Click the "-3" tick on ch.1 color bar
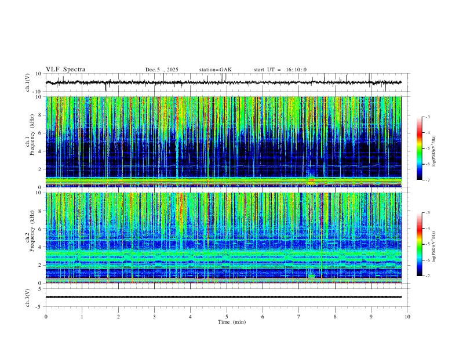This screenshot has width=459, height=355. (427, 117)
